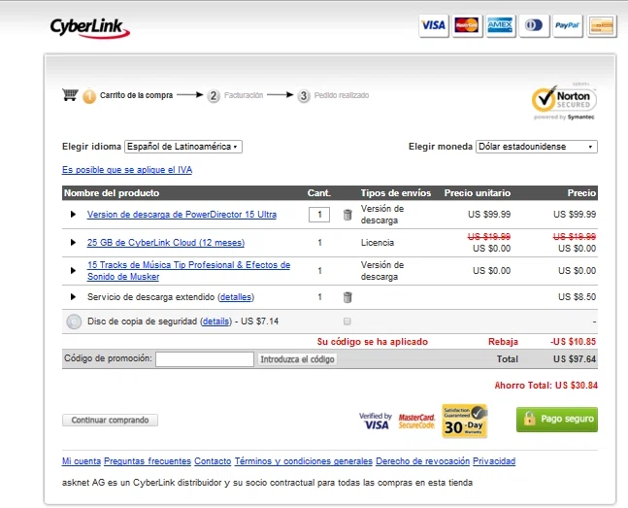
Task: Click step 3 Pedido realizado
Action: coord(333,96)
